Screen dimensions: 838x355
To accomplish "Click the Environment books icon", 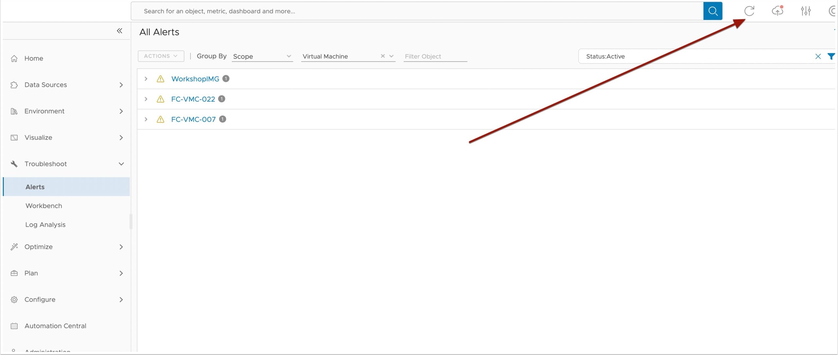I will click(14, 111).
